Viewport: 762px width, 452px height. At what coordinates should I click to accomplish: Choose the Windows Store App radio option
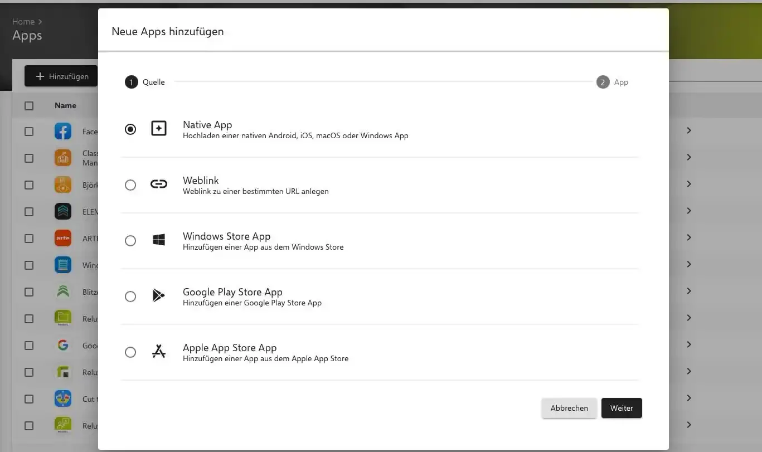(130, 241)
